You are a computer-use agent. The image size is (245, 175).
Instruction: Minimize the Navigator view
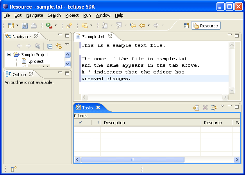pos(60,35)
